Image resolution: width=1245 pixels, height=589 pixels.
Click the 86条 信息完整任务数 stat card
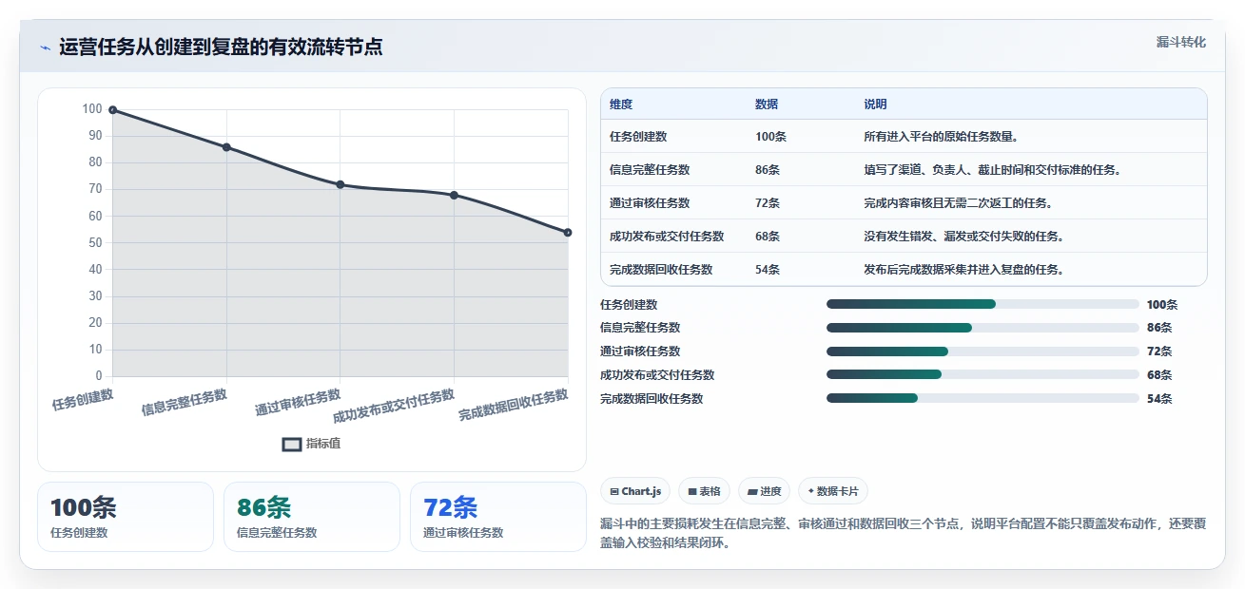click(x=312, y=517)
